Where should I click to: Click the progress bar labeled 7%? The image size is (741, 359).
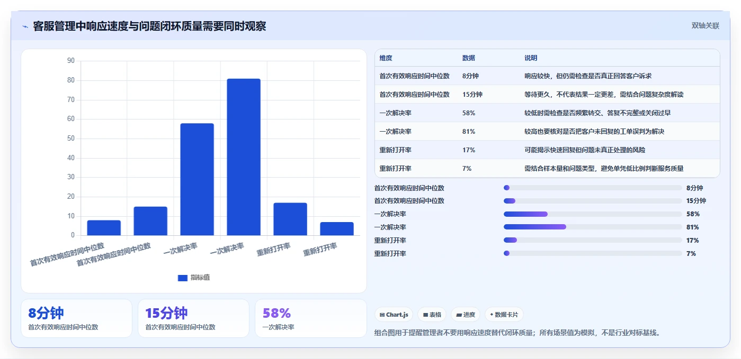[593, 254]
